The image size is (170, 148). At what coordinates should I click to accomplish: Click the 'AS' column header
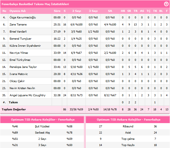pyautogui.click(x=142, y=11)
